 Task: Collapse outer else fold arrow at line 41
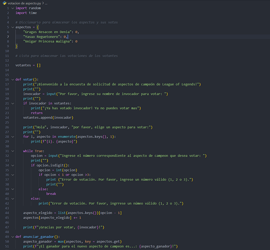click(x=13, y=199)
